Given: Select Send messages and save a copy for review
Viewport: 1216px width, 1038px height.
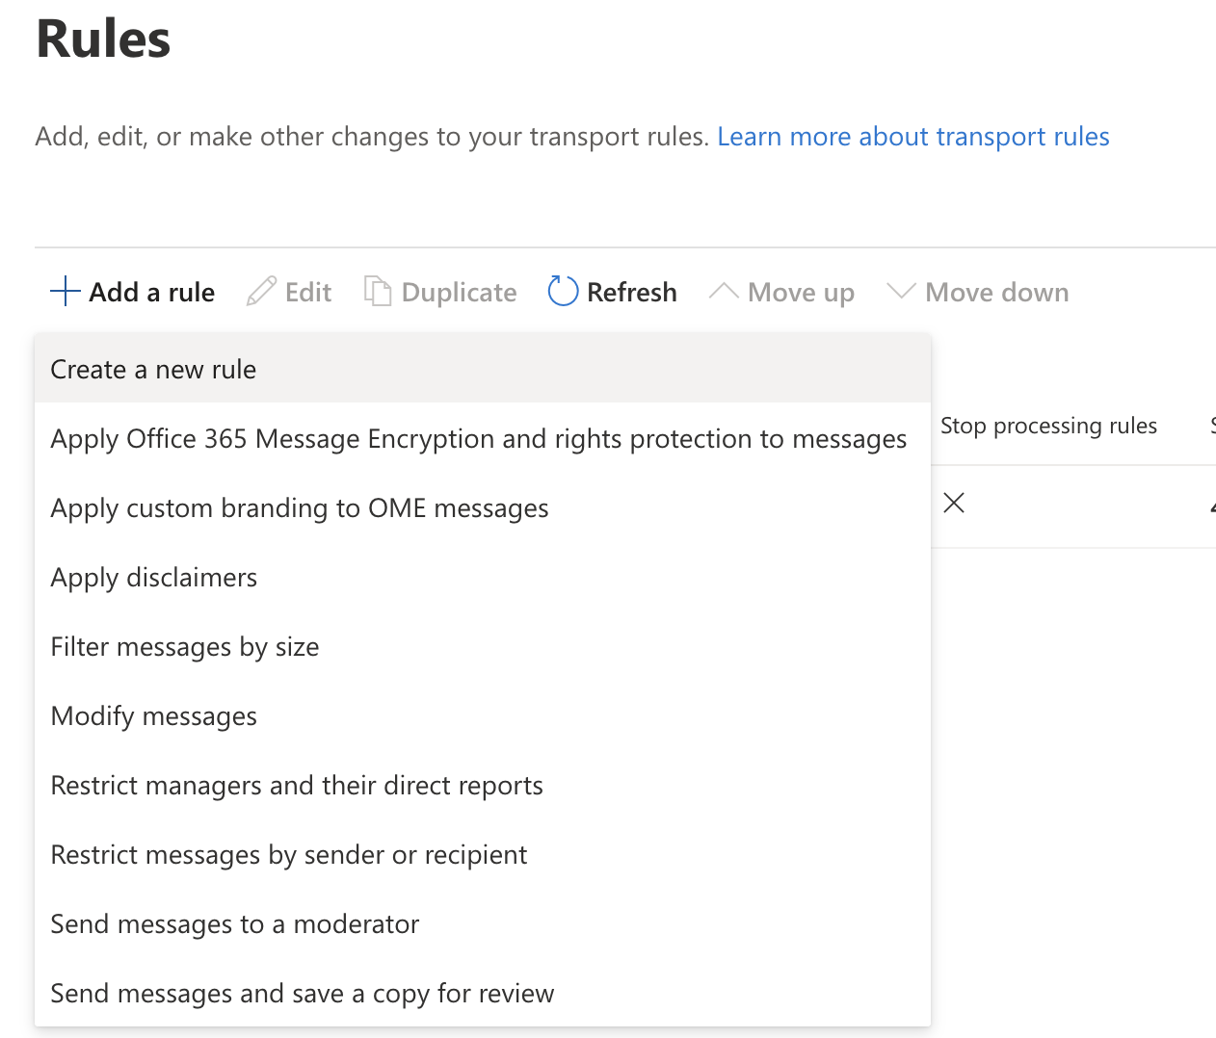Looking at the screenshot, I should (302, 994).
